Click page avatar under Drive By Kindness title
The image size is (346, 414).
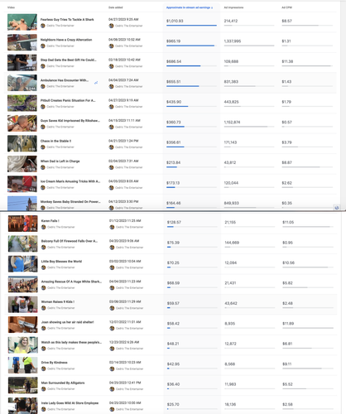pos(43,368)
